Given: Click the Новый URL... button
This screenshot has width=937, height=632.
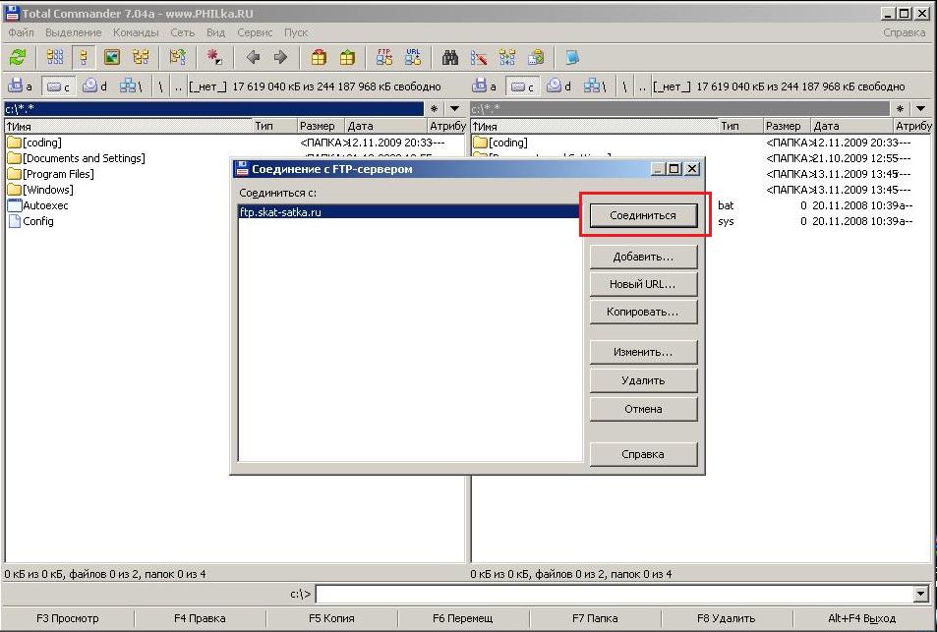Looking at the screenshot, I should pos(643,284).
